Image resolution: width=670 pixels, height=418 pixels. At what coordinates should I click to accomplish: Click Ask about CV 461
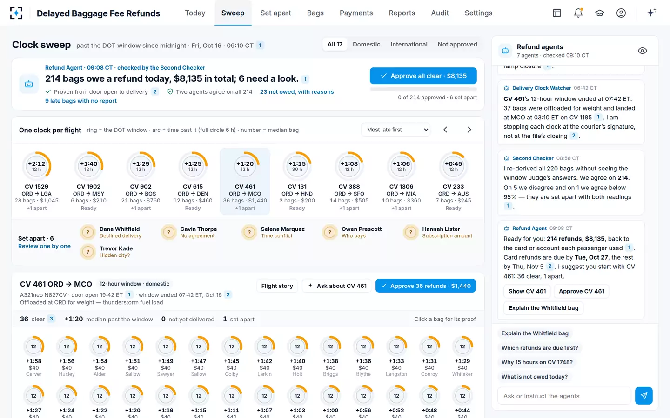(x=337, y=286)
